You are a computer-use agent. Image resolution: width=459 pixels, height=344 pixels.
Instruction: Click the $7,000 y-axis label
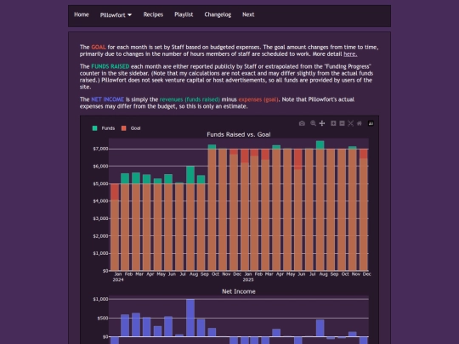tap(100, 149)
